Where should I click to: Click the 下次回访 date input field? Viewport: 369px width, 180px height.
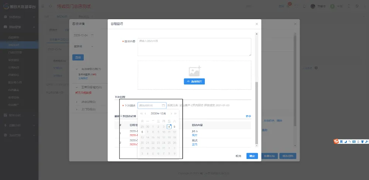click(150, 105)
